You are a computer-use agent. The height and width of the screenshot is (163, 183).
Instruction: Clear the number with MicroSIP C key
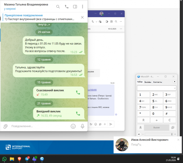[x=170, y=120]
